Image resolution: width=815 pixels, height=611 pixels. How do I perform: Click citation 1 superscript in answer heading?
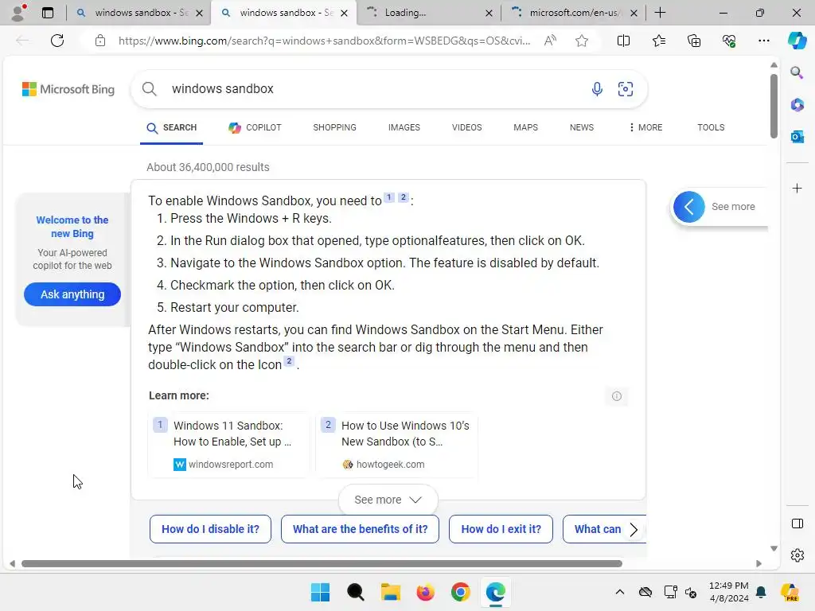388,197
